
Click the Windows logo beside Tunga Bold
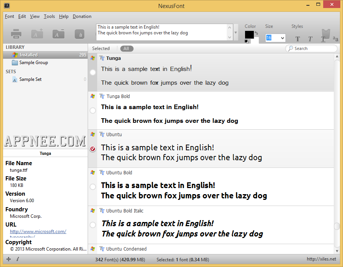coord(93,96)
